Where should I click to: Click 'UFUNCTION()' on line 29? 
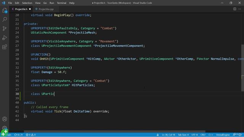41,54
